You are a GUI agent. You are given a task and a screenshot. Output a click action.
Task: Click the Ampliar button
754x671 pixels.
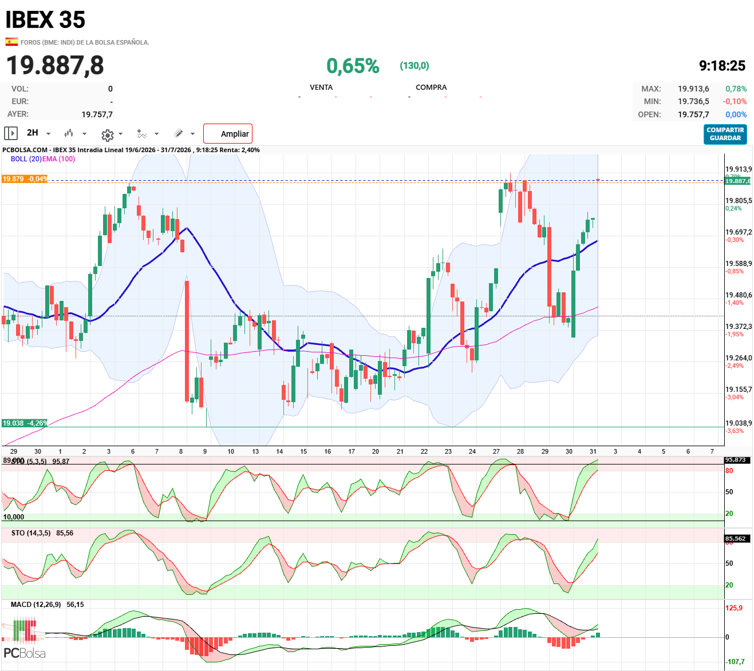(x=228, y=134)
